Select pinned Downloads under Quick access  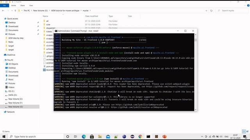[13, 26]
